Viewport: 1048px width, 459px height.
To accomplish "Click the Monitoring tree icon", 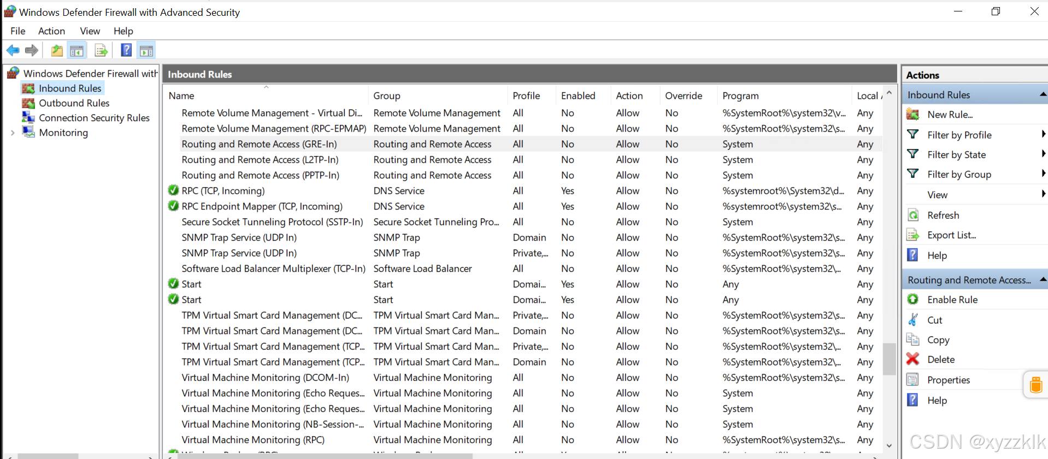I will point(28,132).
